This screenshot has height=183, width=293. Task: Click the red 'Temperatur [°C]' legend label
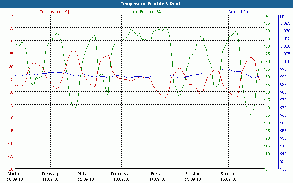(55, 12)
